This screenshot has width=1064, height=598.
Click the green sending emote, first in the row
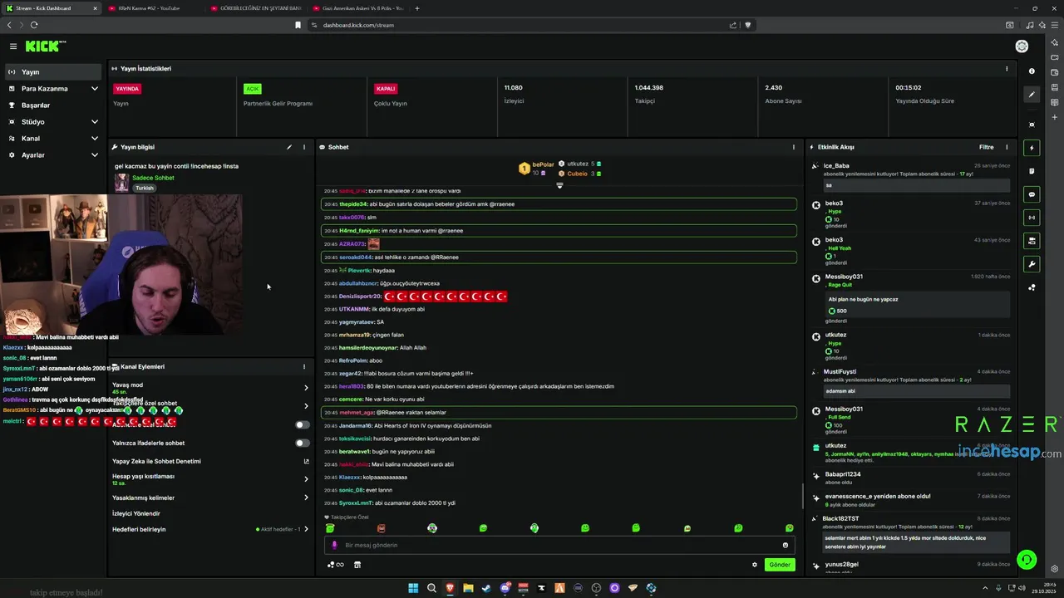(x=330, y=528)
